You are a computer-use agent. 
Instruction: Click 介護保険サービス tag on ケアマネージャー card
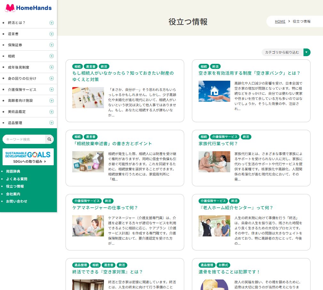pos(87,201)
